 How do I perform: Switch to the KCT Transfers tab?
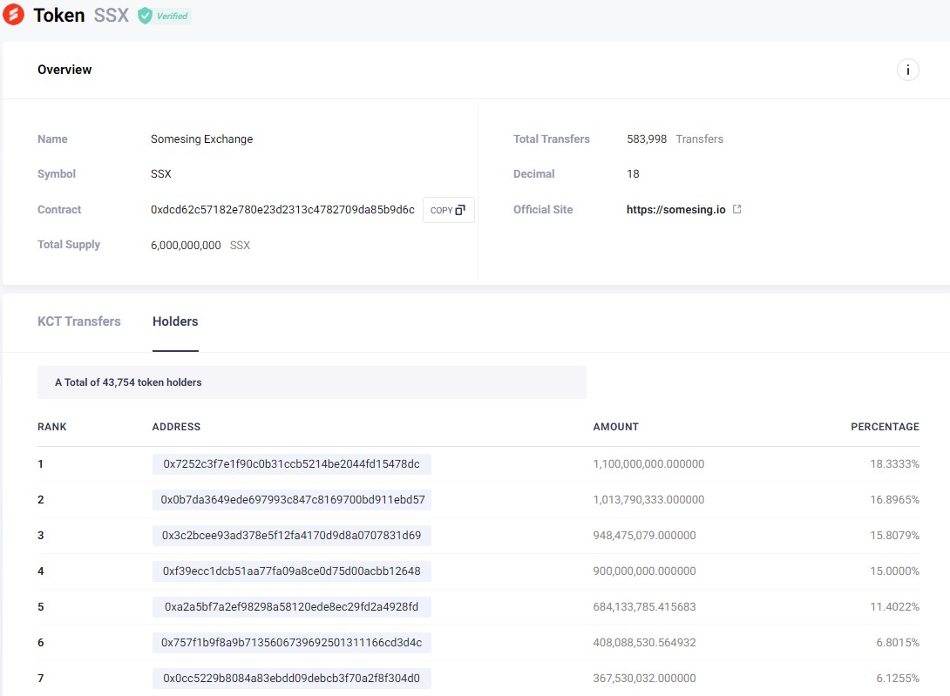click(78, 321)
